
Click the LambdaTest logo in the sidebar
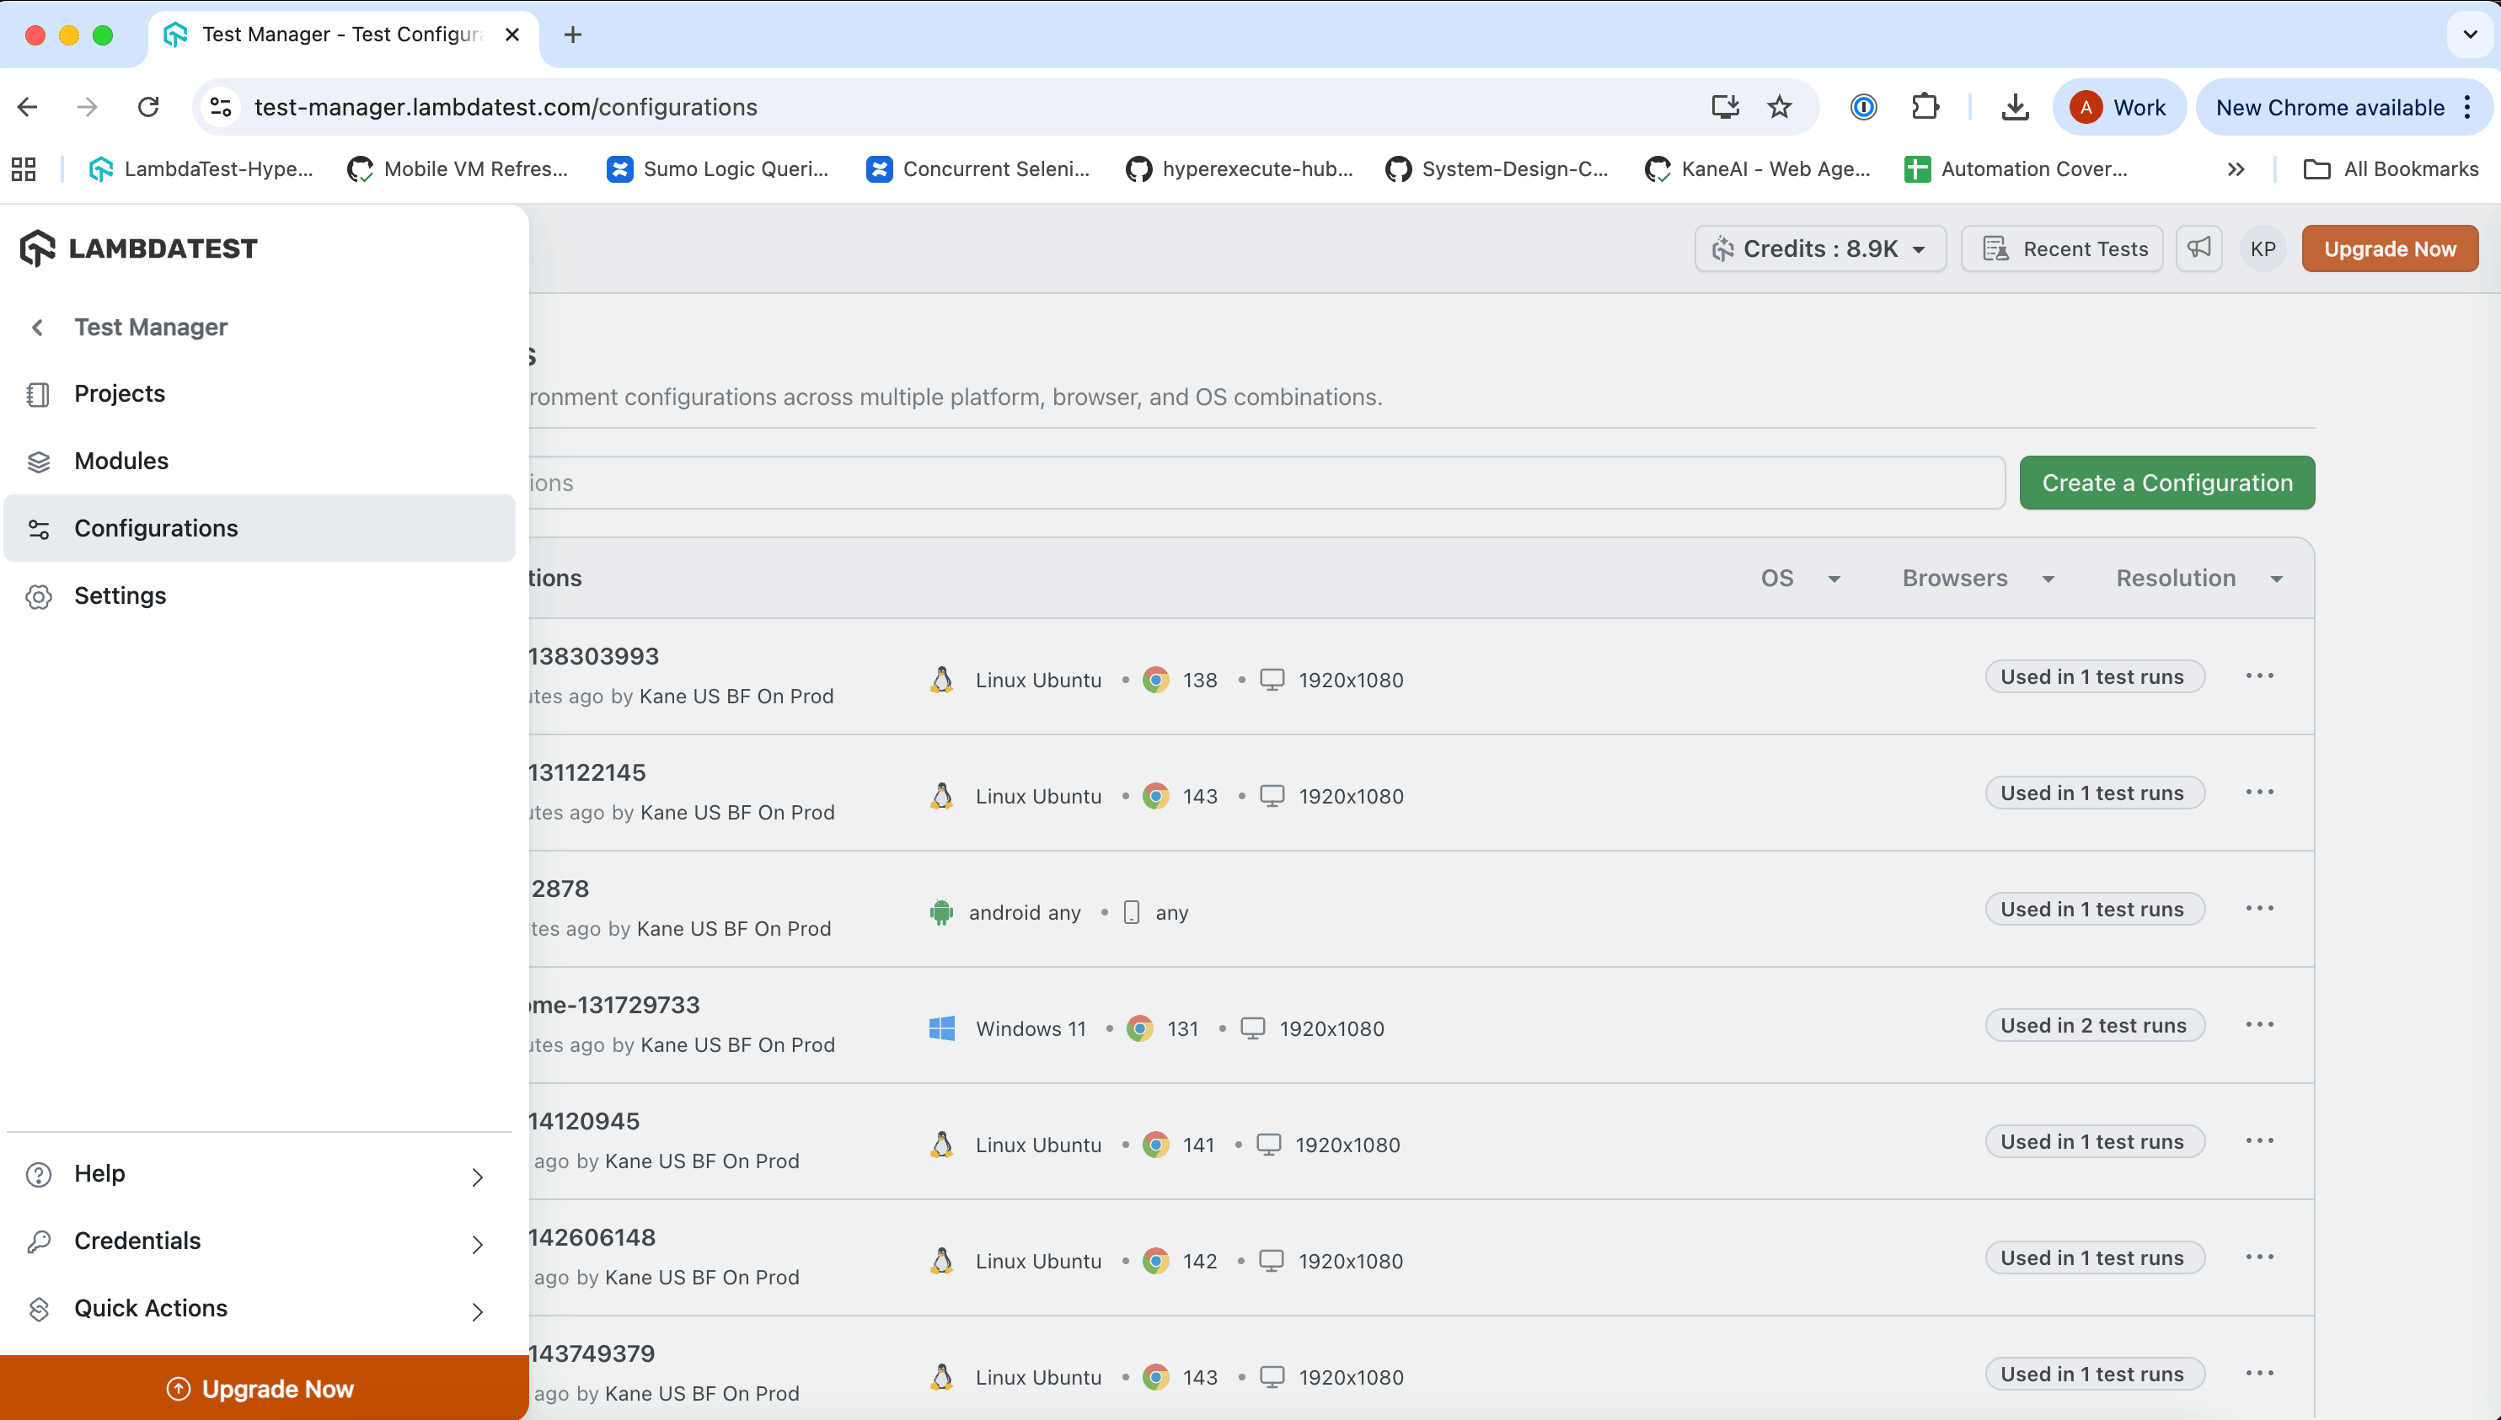(x=138, y=248)
